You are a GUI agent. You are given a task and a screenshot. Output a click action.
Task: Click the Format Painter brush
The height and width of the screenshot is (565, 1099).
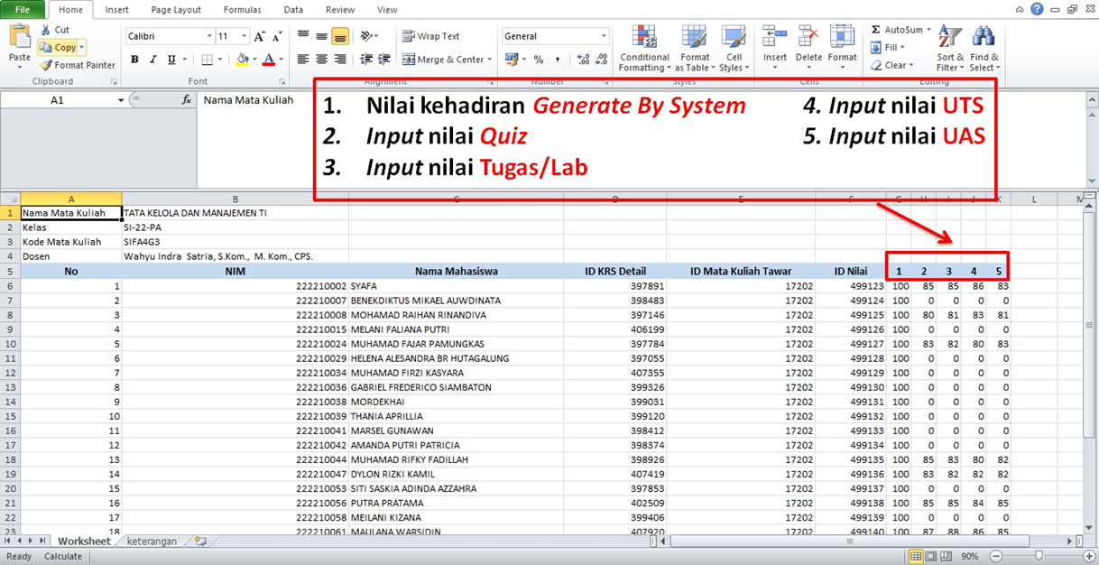tap(47, 65)
